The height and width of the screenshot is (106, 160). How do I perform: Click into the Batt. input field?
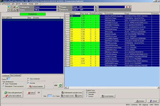[x=50, y=96]
